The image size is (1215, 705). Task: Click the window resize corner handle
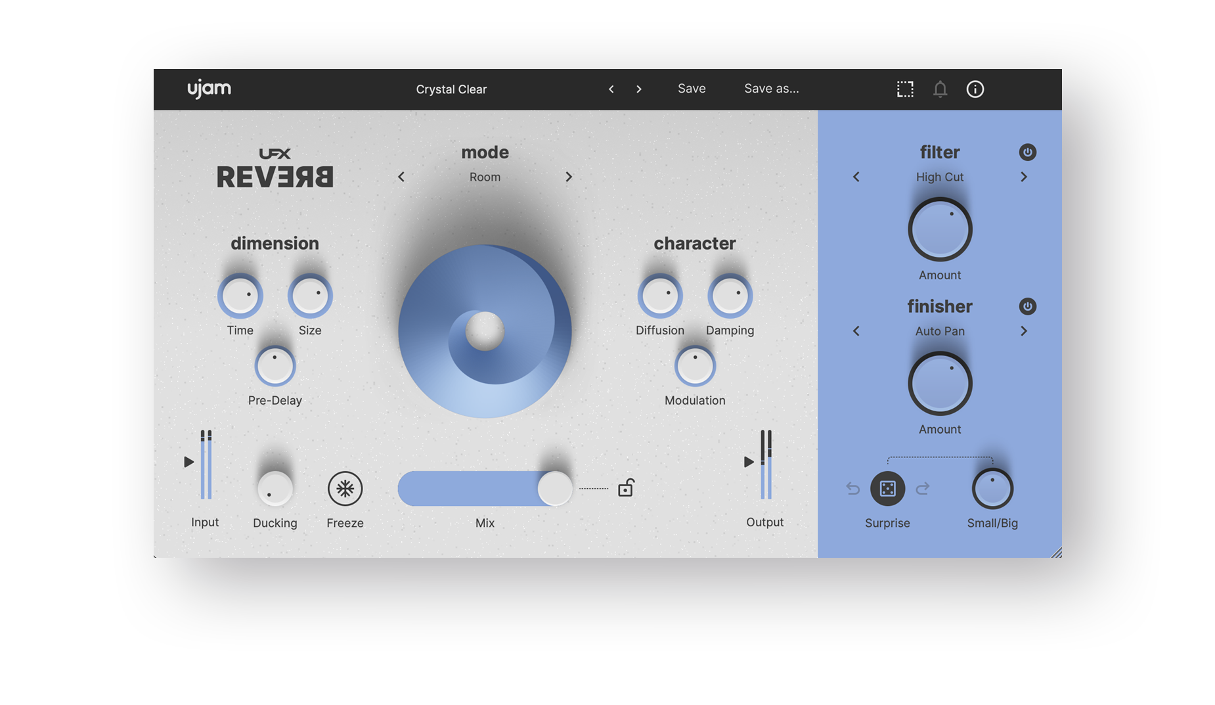click(x=1056, y=553)
